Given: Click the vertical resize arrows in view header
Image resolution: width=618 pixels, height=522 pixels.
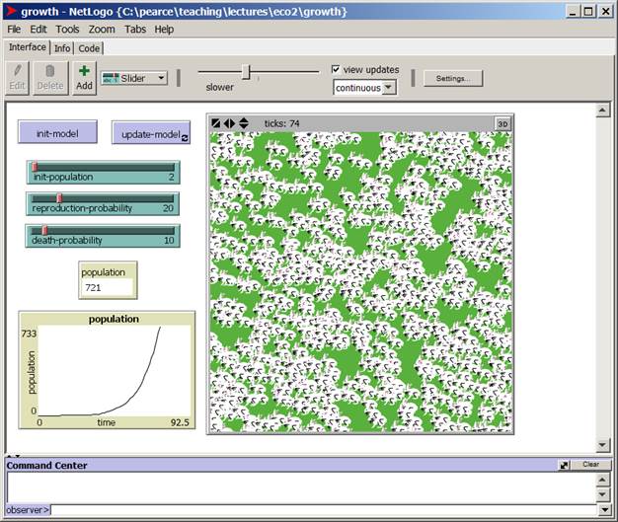Looking at the screenshot, I should tap(244, 123).
